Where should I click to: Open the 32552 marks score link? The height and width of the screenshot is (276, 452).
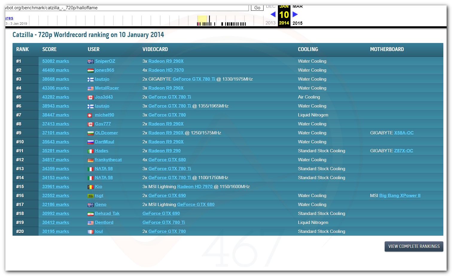click(x=56, y=196)
